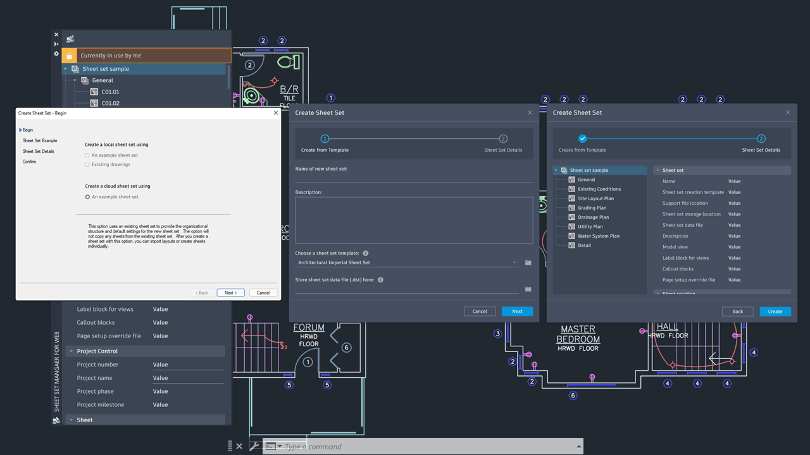Select 'An example sheet set' radio button
This screenshot has height=455, width=810.
[x=87, y=155]
